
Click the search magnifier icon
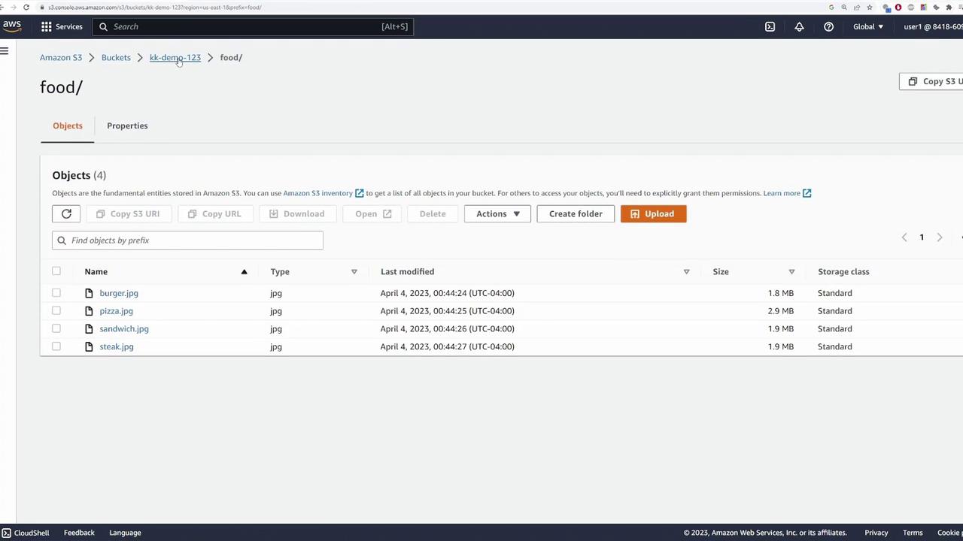(x=103, y=26)
